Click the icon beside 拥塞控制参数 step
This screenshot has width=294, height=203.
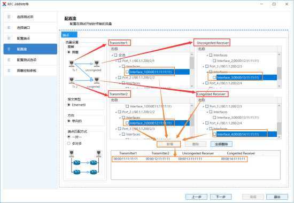[9, 71]
